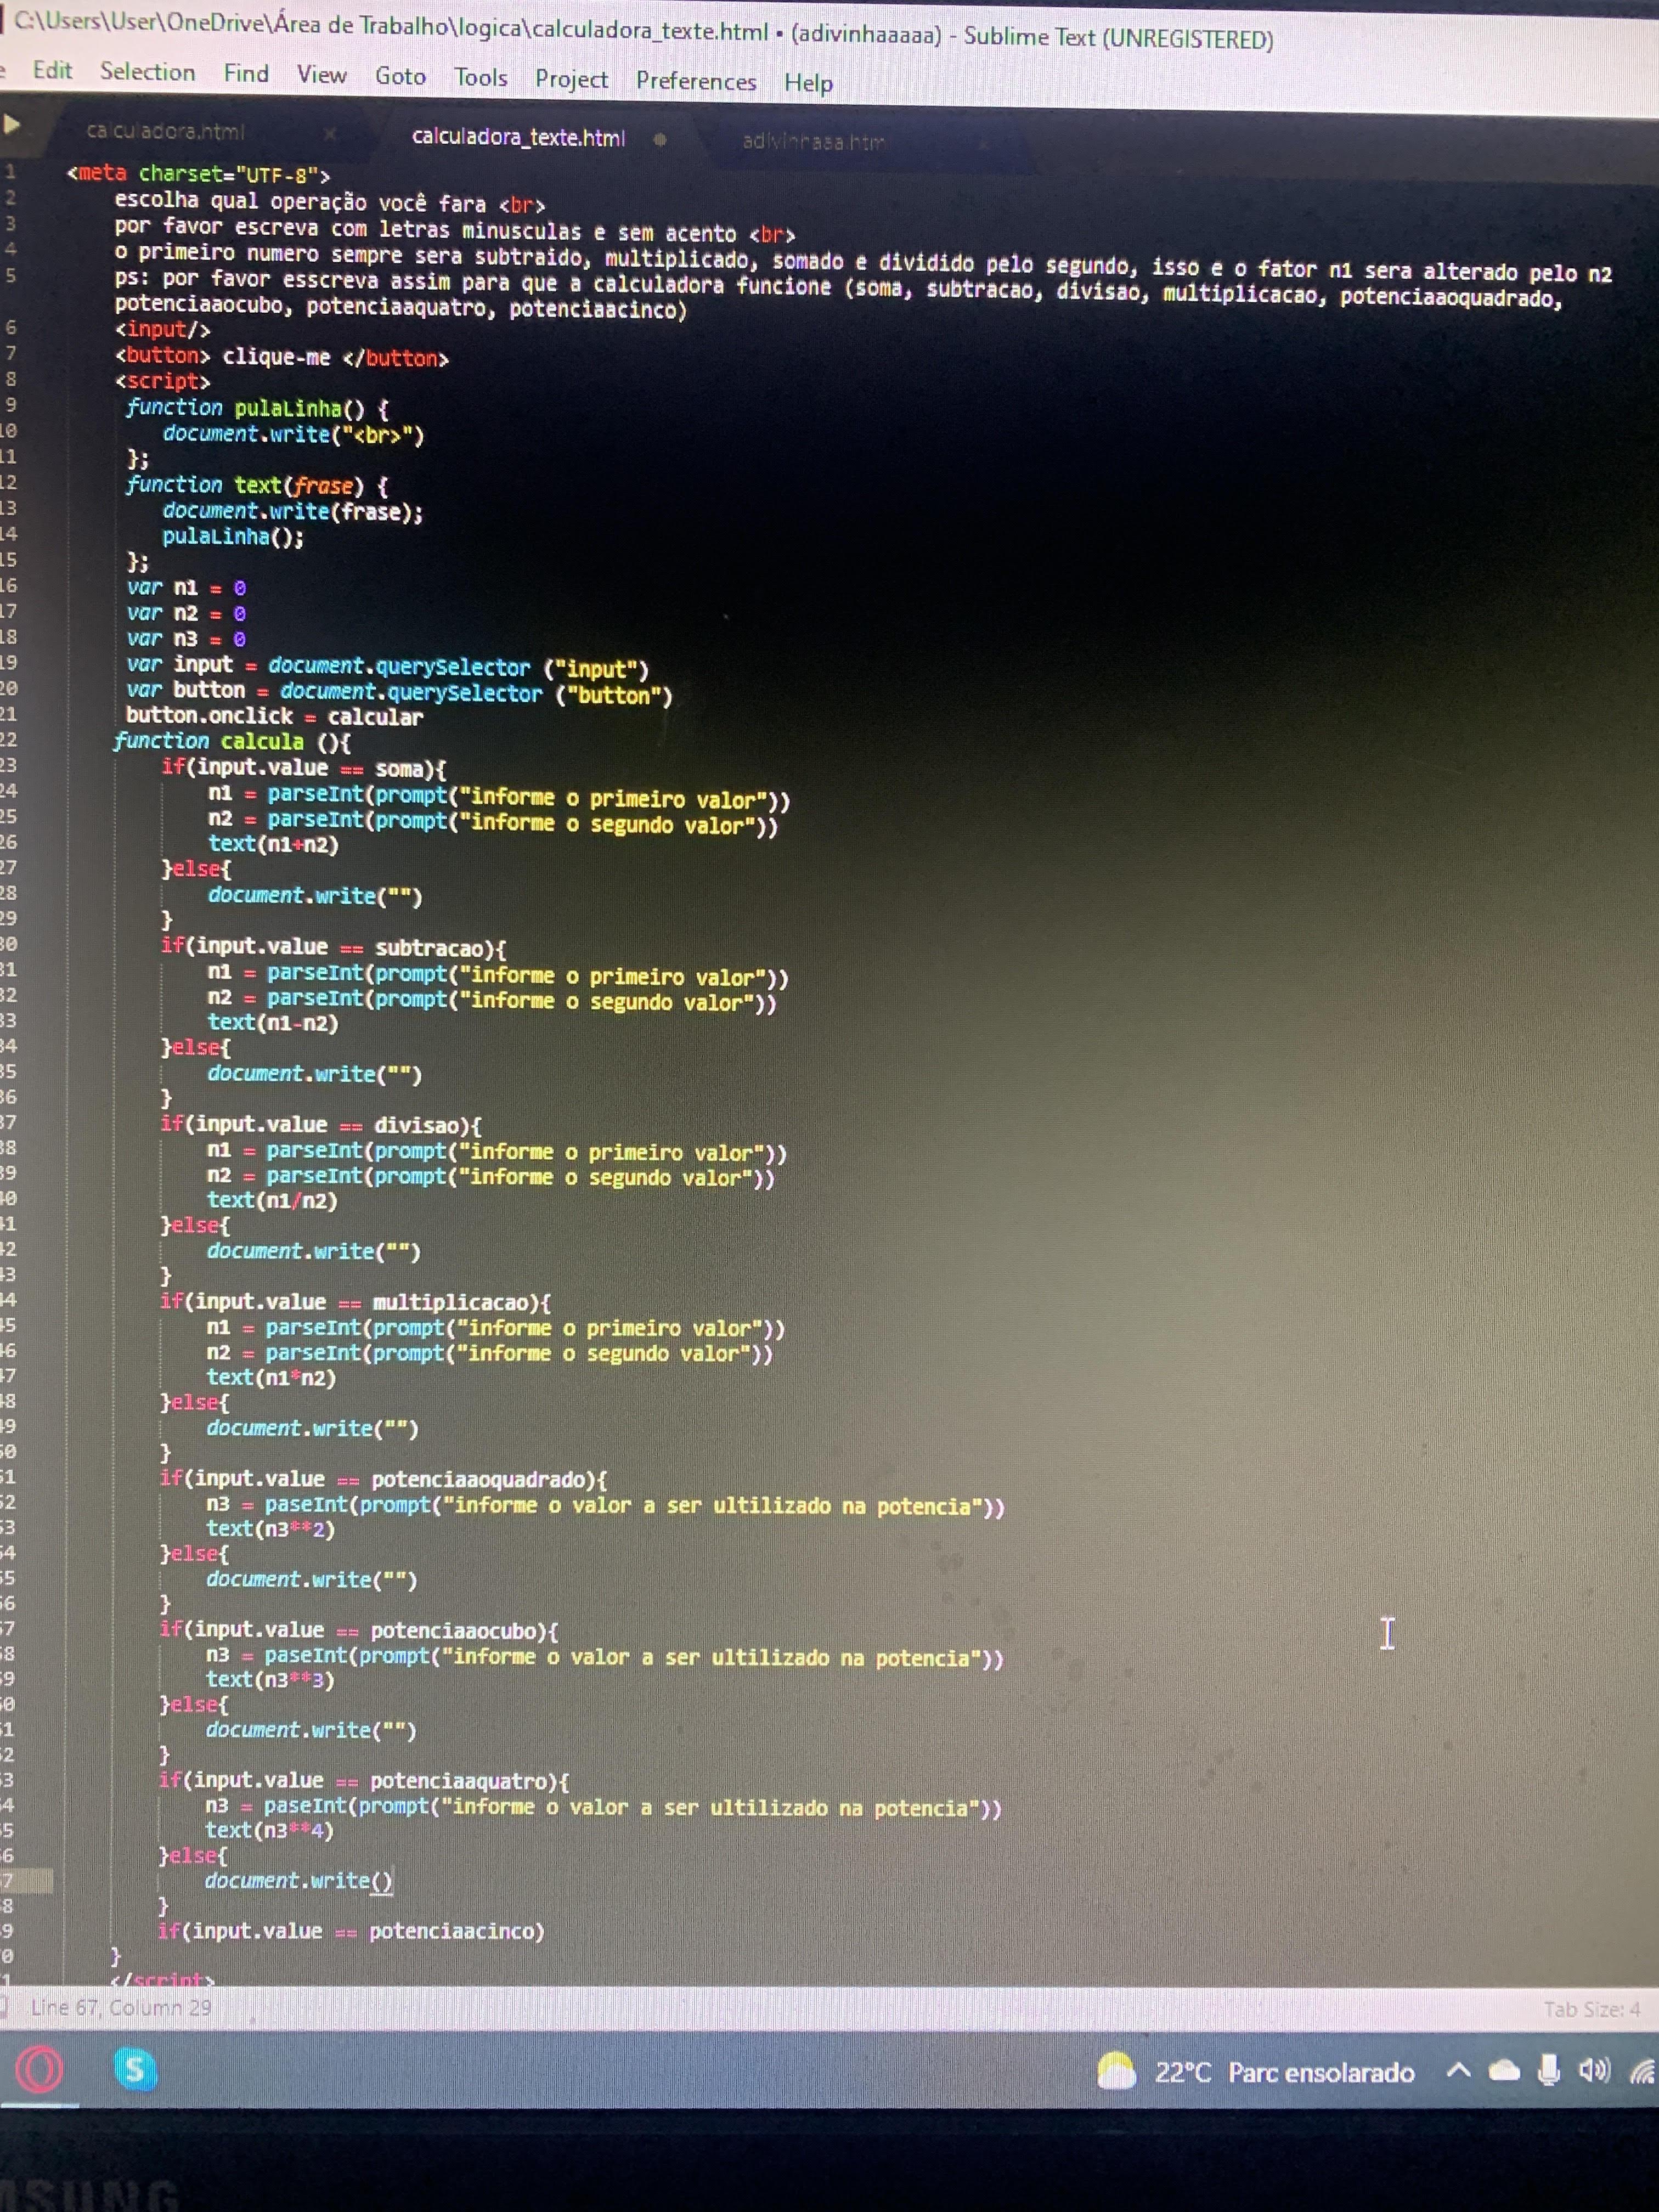Click the Wi-Fi network tray icon
Viewport: 1659px width, 2212px height.
[x=1642, y=2071]
